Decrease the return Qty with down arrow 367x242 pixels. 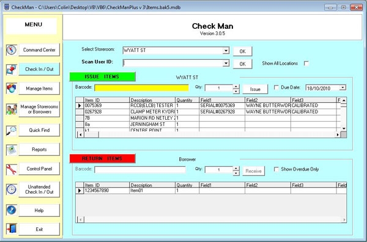(236, 173)
